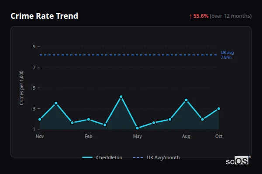The width and height of the screenshot is (262, 174).
Task: Click the 'May' x-axis label
Action: pyautogui.click(x=138, y=136)
